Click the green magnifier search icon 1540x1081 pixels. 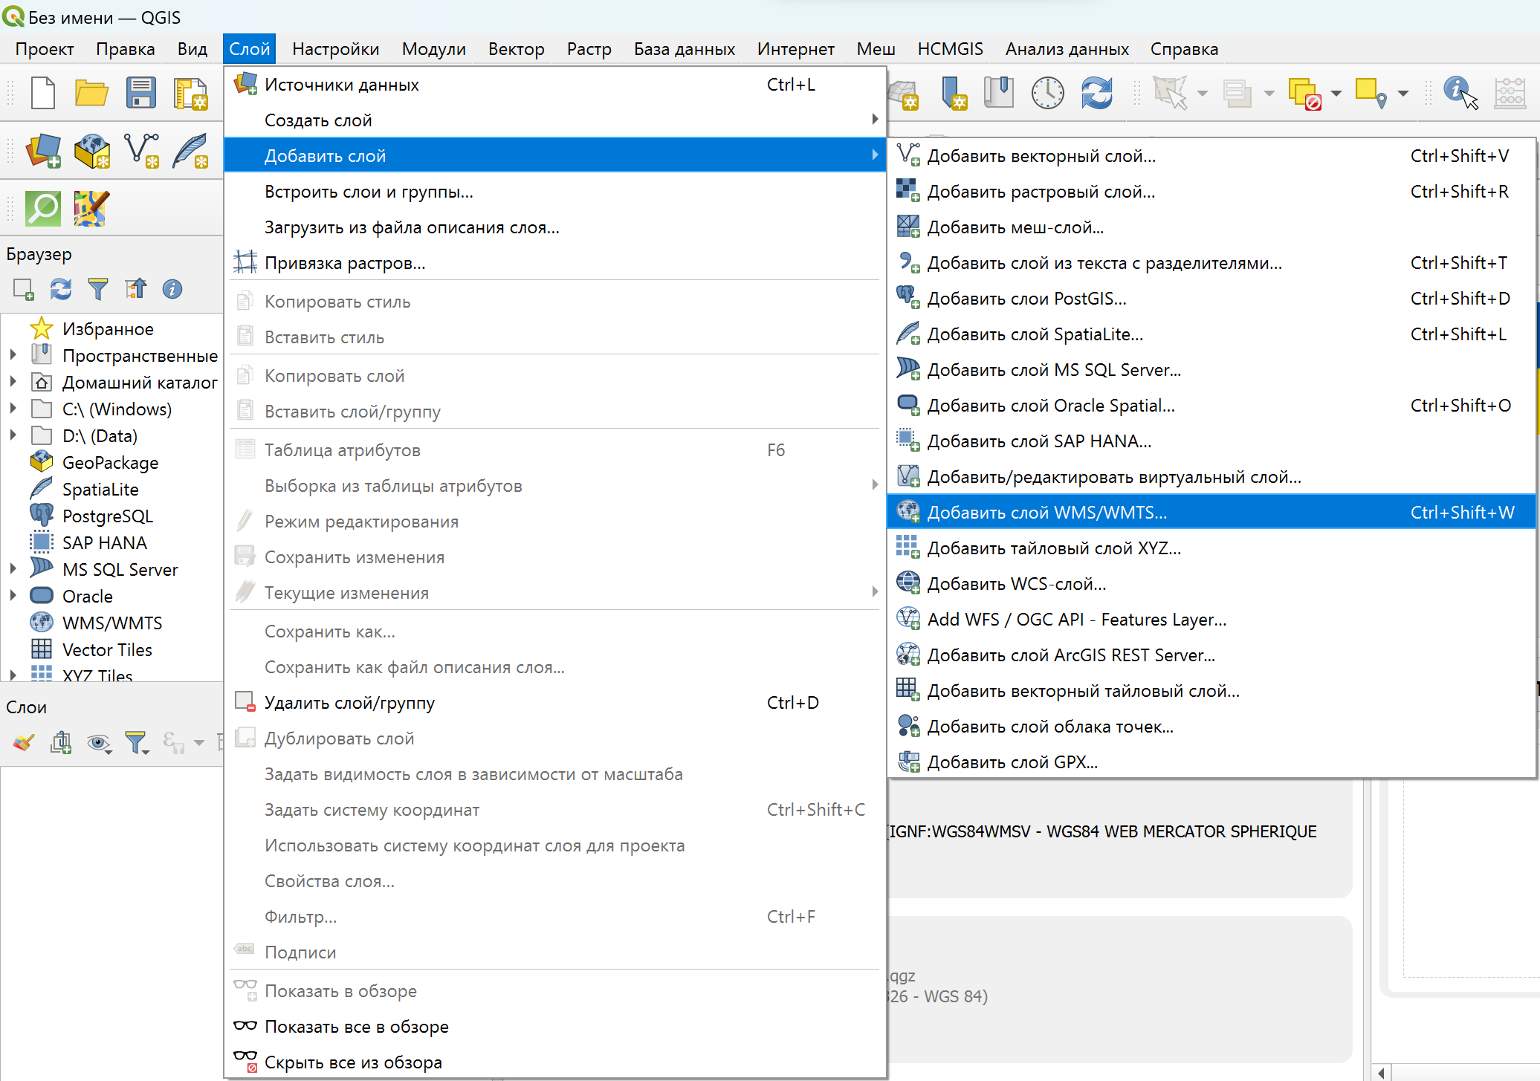(x=43, y=208)
